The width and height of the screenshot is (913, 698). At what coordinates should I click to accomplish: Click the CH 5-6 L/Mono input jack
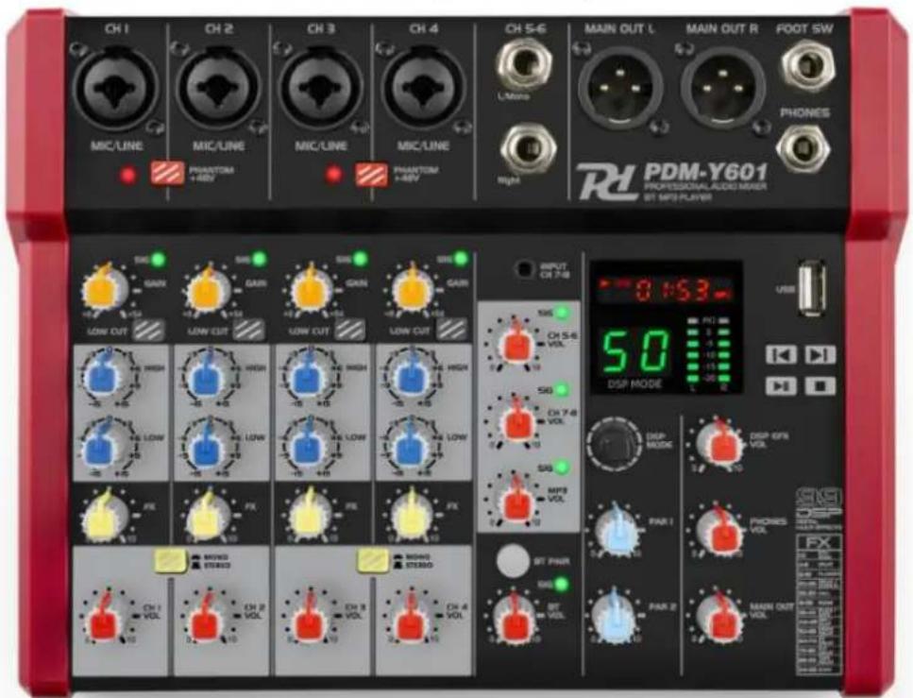click(525, 63)
